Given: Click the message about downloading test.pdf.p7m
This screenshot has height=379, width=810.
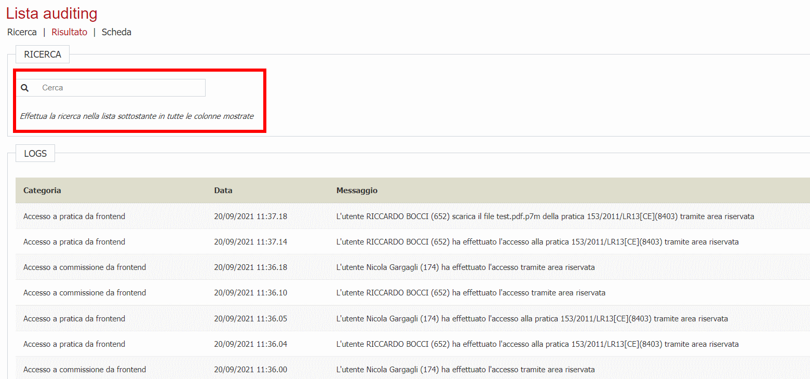Looking at the screenshot, I should (545, 216).
